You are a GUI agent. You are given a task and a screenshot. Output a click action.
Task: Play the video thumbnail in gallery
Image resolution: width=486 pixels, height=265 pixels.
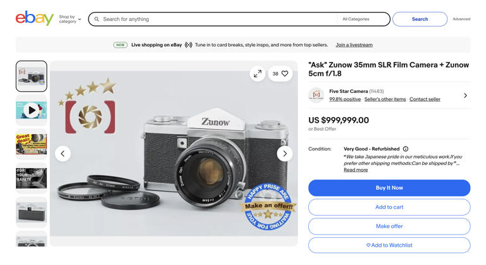coord(31,111)
